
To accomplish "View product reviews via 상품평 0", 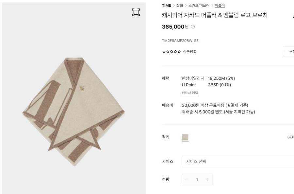I will pos(189,52).
